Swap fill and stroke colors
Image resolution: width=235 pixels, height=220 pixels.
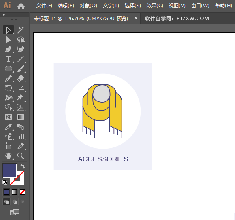(x=23, y=166)
